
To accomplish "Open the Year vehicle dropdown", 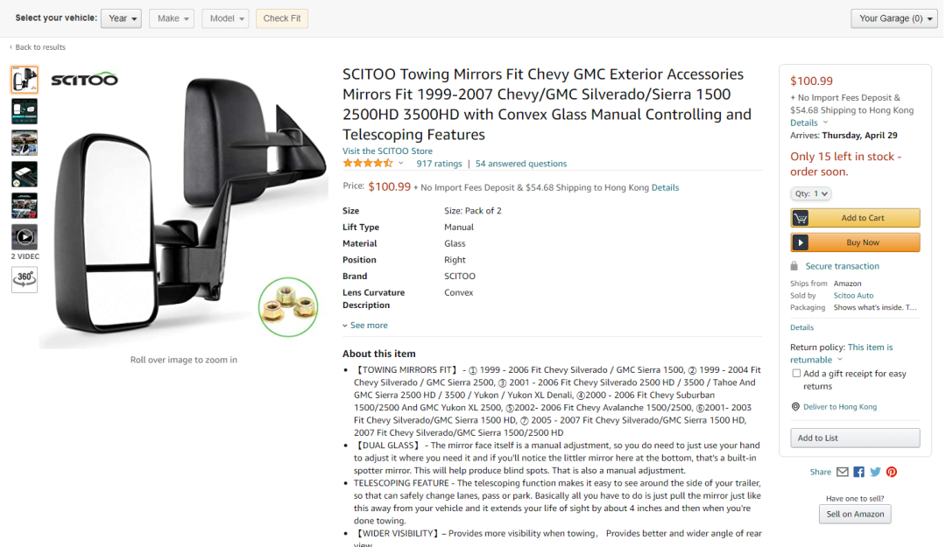I will point(121,18).
